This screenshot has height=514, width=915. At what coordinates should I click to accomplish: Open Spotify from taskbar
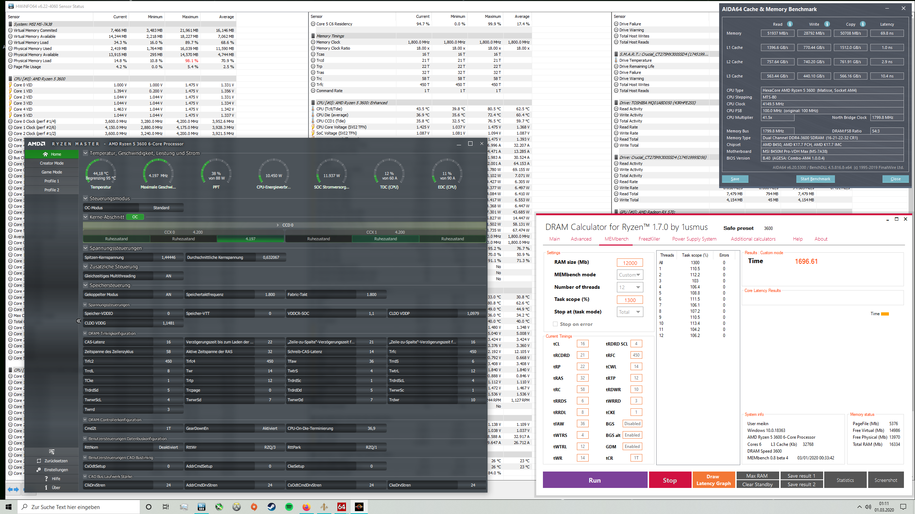[x=289, y=507]
